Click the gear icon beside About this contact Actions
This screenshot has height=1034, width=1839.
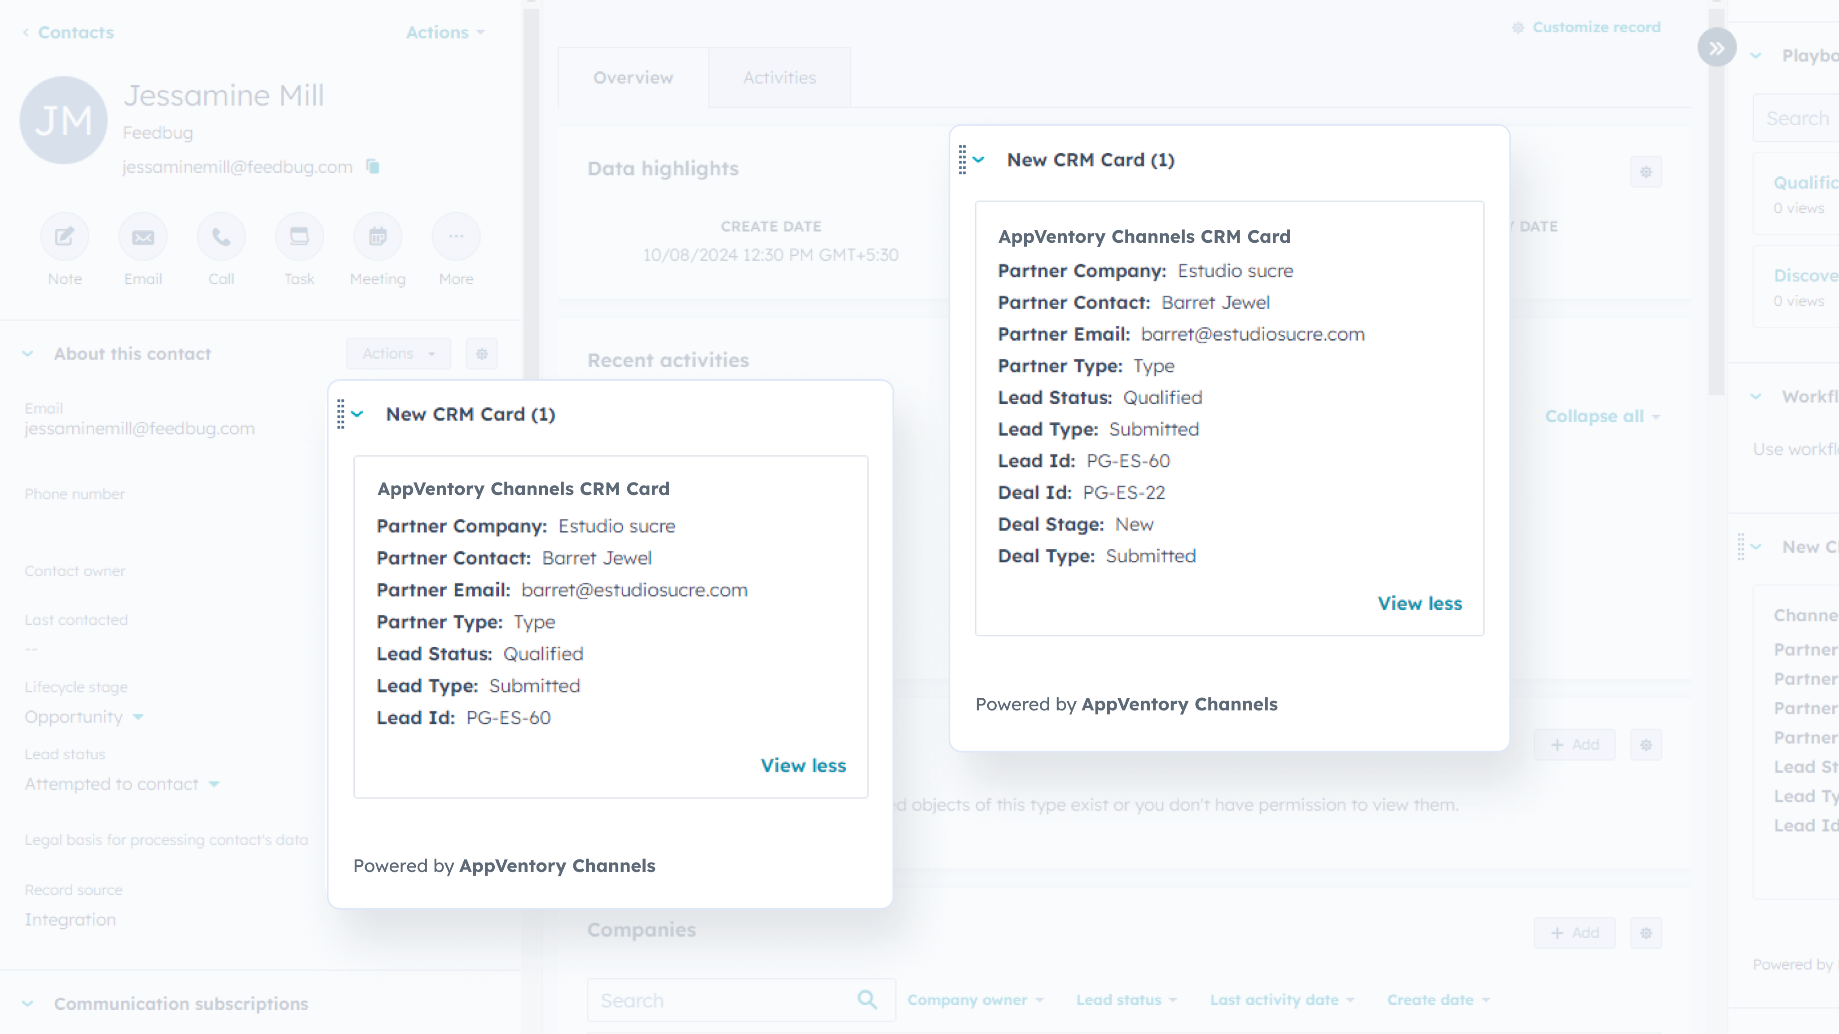tap(482, 353)
